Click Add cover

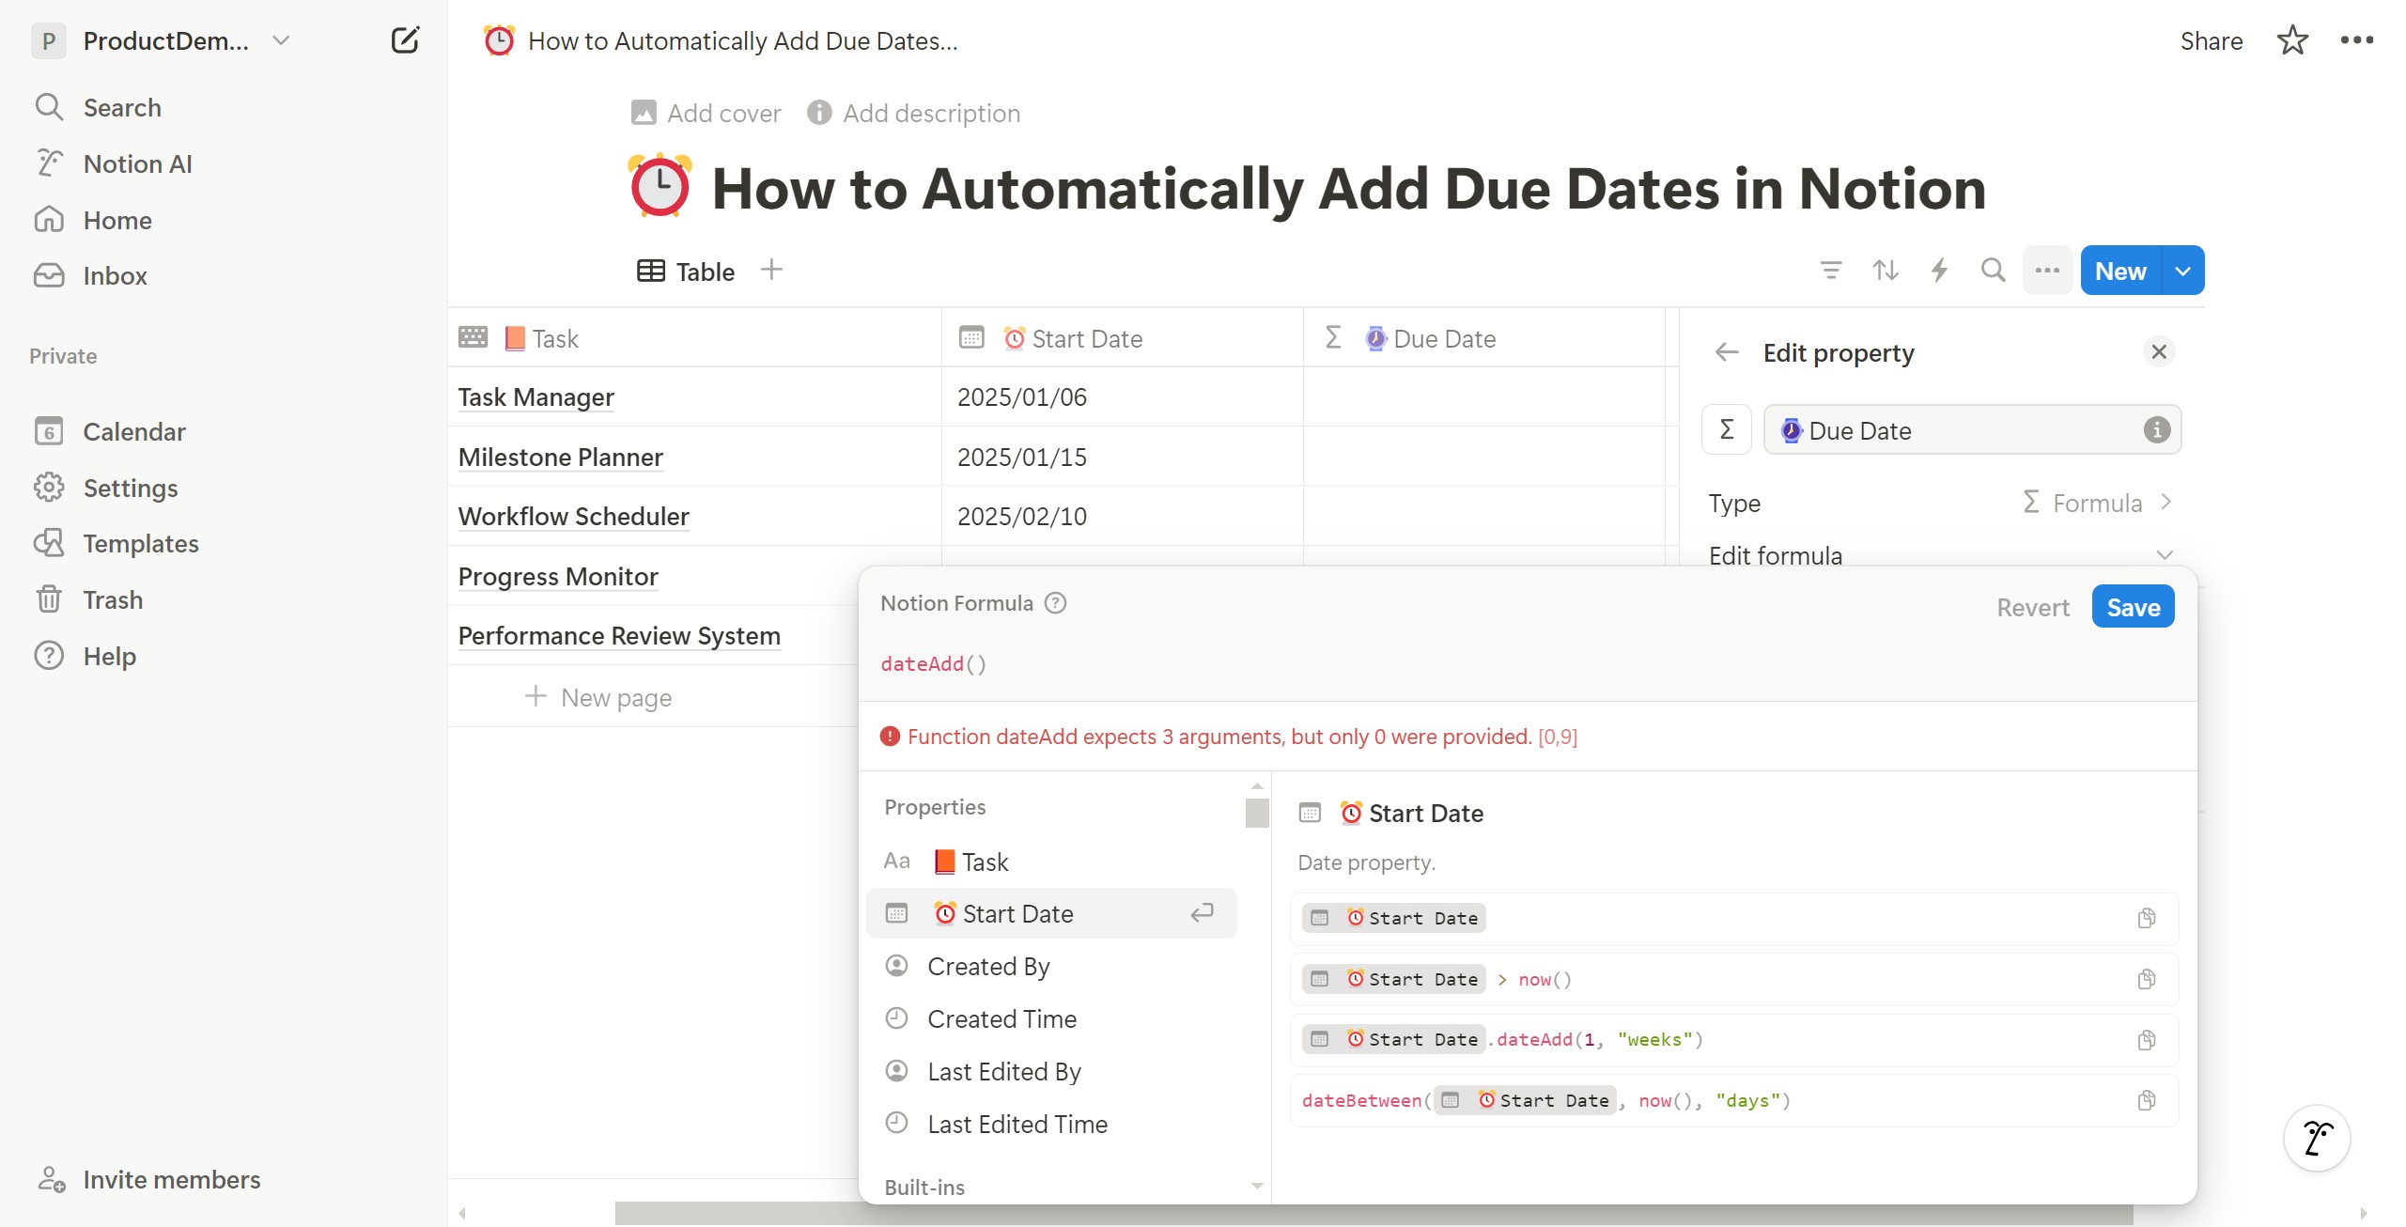pyautogui.click(x=706, y=113)
